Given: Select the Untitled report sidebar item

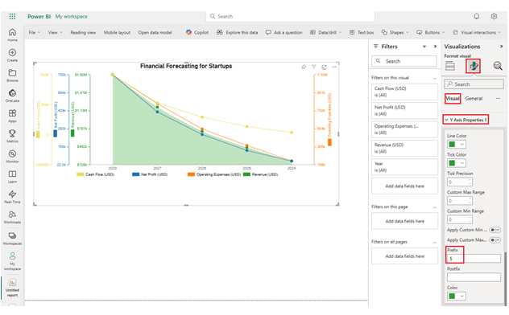Looking at the screenshot, I should coord(12,288).
